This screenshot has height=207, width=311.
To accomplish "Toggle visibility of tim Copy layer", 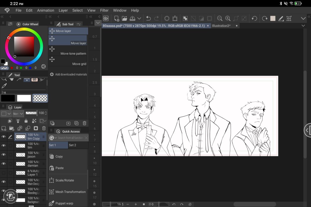I will point(4,136).
